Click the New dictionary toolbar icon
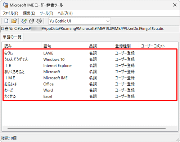The width and height of the screenshot is (180, 142). [x=6, y=21]
